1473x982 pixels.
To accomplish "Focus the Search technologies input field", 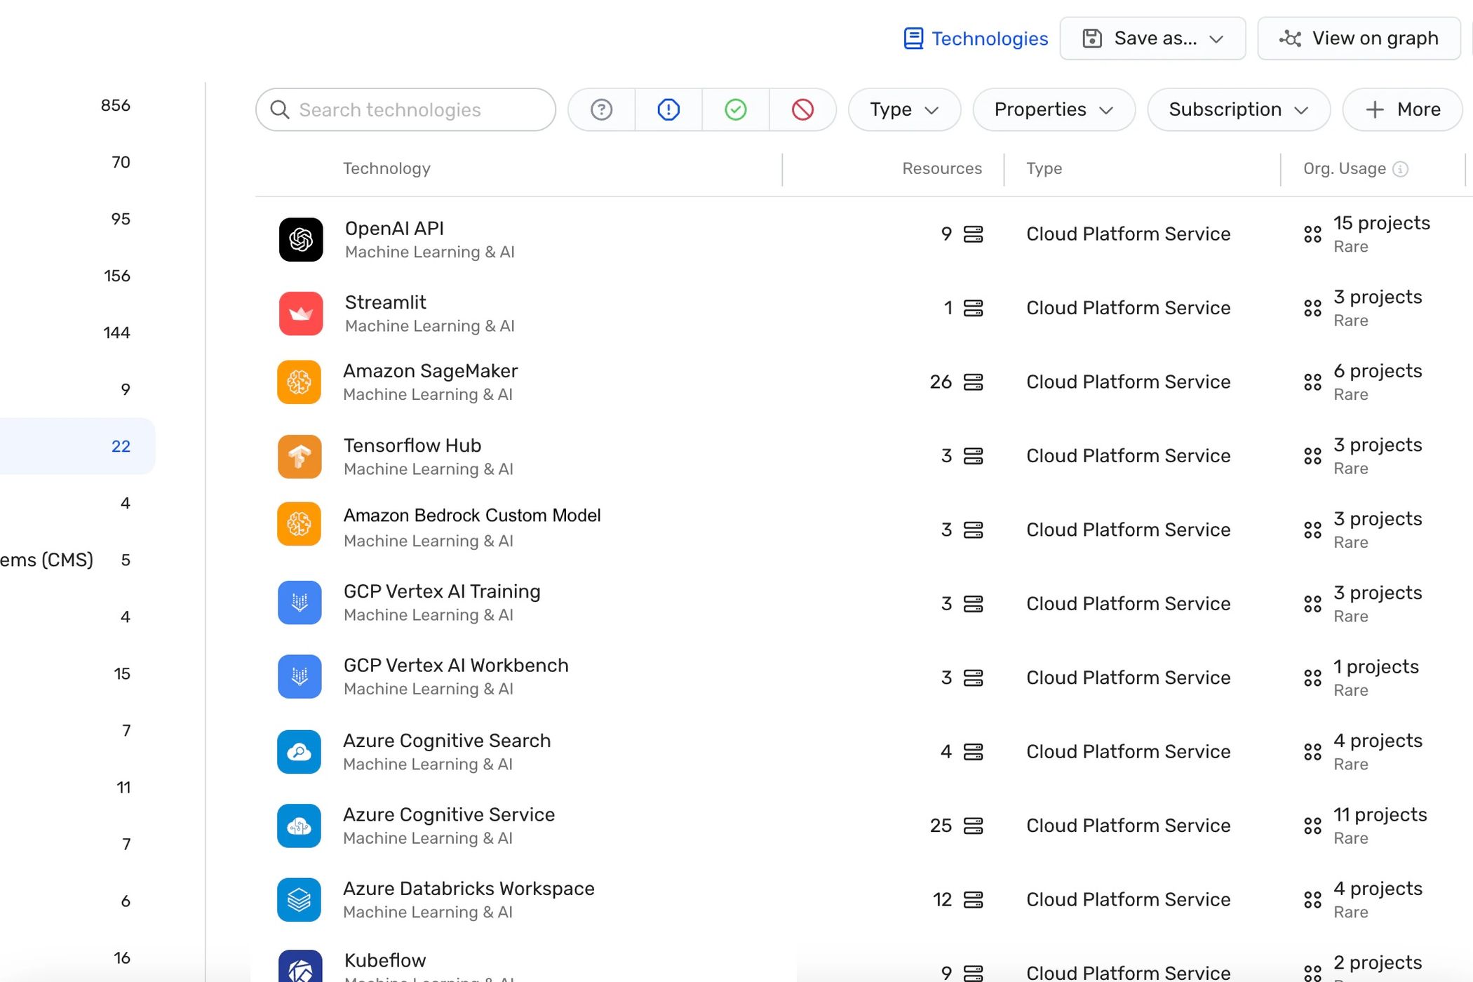I will coord(405,109).
